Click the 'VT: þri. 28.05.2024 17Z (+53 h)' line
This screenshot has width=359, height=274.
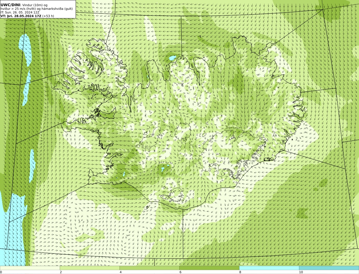[x=27, y=16]
